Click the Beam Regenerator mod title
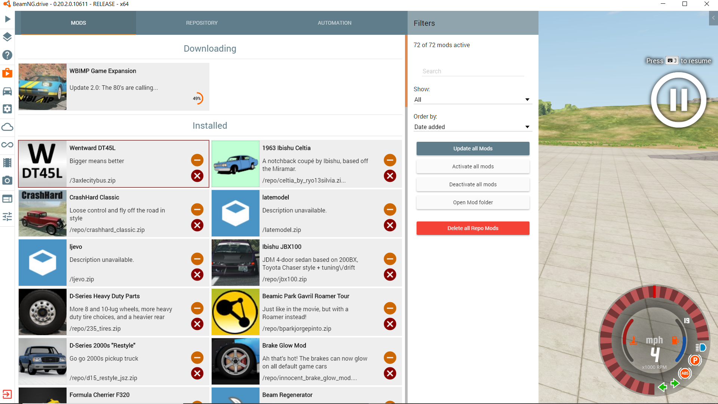The height and width of the screenshot is (404, 718). tap(287, 395)
